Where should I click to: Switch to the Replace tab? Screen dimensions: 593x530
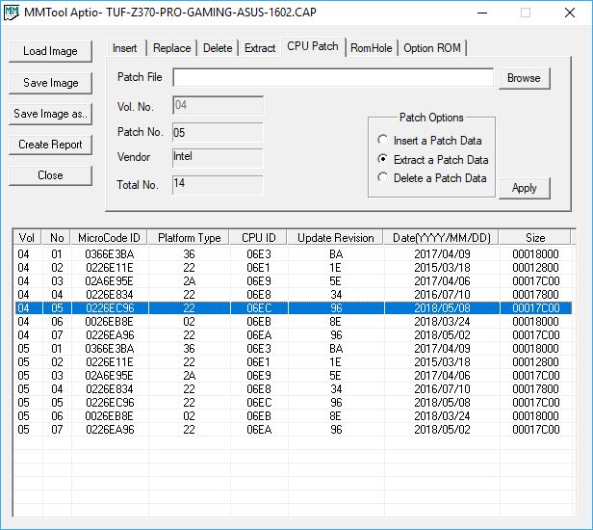point(171,48)
